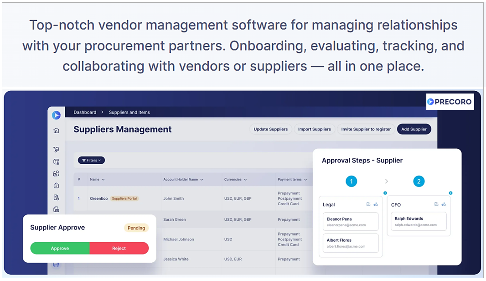This screenshot has width=486, height=281.
Task: Expand the Payment terms column sorter
Action: [x=306, y=179]
